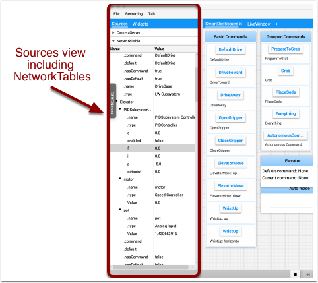Switch to the Widgets tab
318x283 pixels.
click(x=141, y=24)
